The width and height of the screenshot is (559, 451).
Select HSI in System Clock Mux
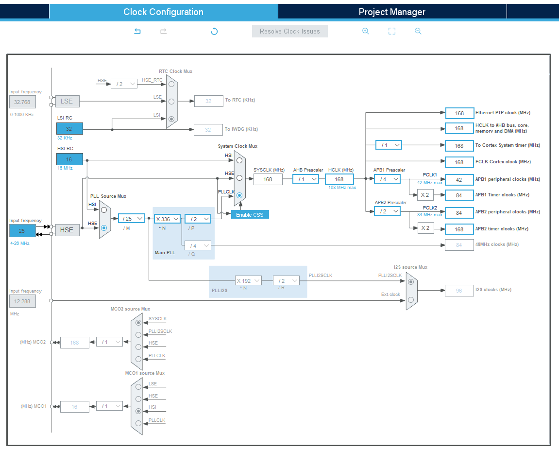click(239, 160)
